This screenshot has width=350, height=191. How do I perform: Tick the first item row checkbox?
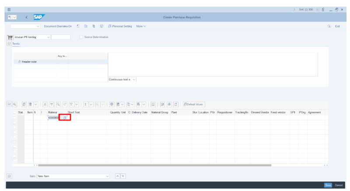click(14, 118)
